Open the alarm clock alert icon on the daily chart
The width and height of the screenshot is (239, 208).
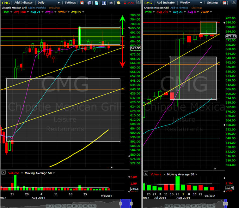82,3
